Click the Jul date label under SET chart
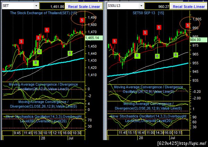Screen dimensions: 208x147 71,138
